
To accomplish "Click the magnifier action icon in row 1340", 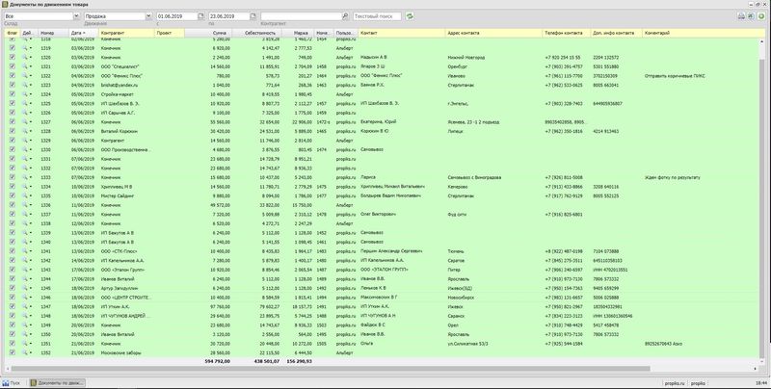I will click(x=25, y=242).
